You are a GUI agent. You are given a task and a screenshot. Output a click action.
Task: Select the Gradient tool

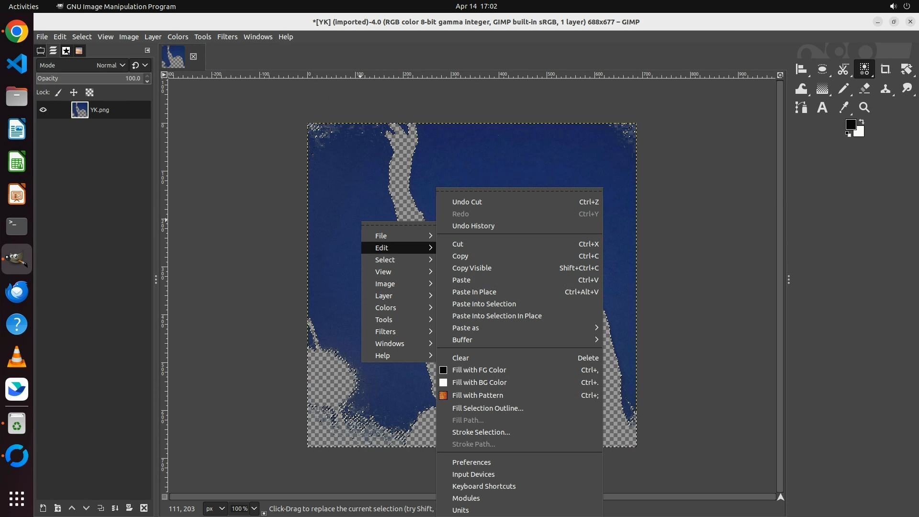click(822, 89)
